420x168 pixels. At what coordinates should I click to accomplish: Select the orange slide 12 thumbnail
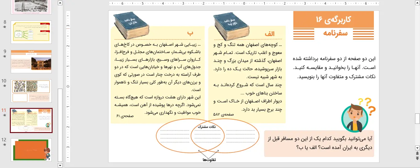tap(31, 150)
